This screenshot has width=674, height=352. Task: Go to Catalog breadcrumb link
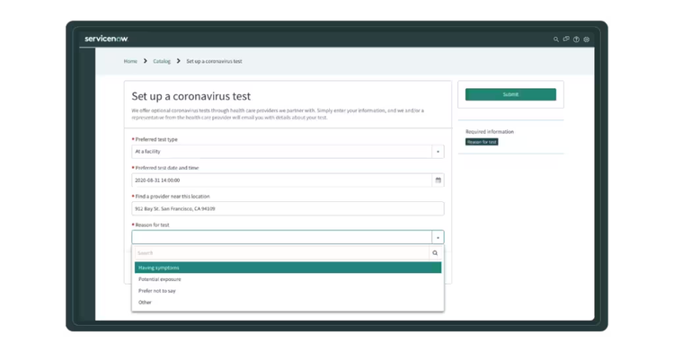(x=162, y=61)
